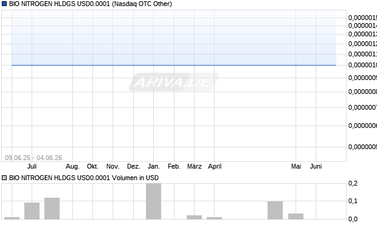The width and height of the screenshot is (377, 225).
Task: Click the Nov. axis label
Action: point(112,166)
